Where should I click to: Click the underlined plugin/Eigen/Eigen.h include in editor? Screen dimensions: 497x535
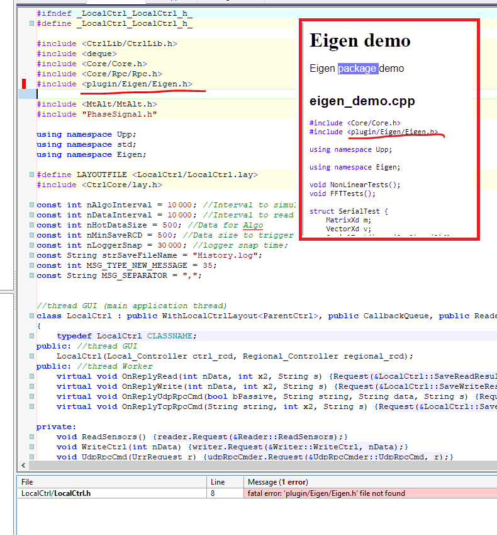[x=137, y=84]
